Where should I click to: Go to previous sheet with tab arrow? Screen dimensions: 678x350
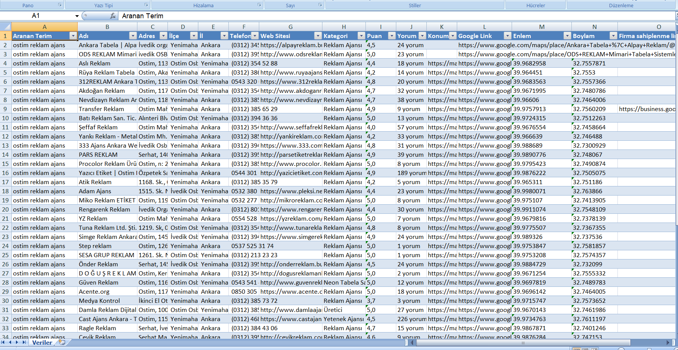tap(10, 342)
